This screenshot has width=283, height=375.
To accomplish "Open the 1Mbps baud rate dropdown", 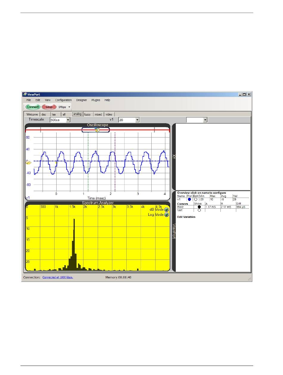I will pyautogui.click(x=64, y=107).
